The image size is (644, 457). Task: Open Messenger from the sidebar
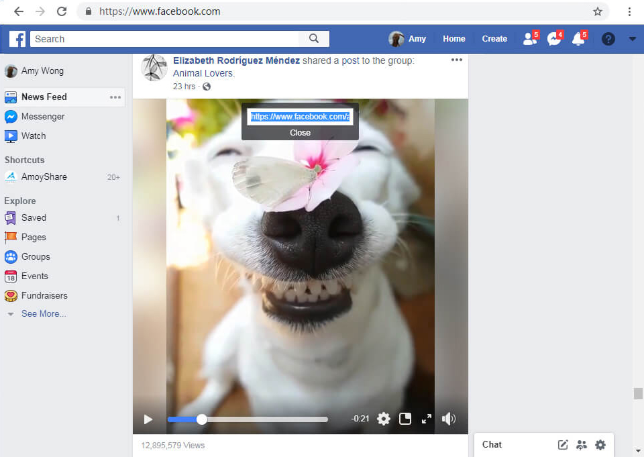pos(35,117)
